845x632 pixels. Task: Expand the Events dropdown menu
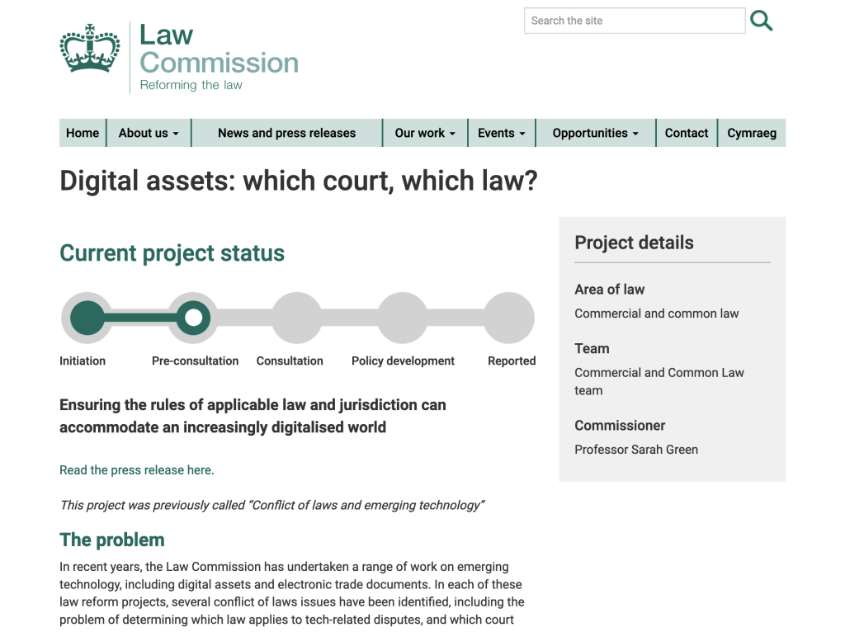(502, 133)
